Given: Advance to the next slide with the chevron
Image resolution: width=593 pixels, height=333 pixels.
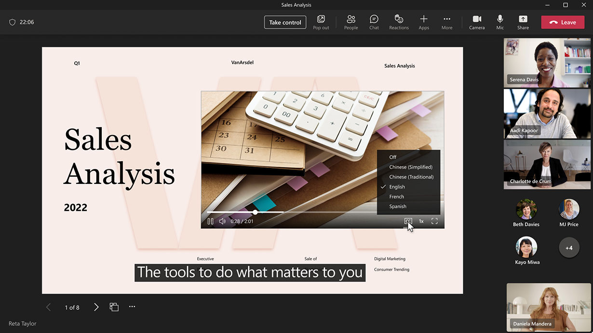Looking at the screenshot, I should (96, 307).
